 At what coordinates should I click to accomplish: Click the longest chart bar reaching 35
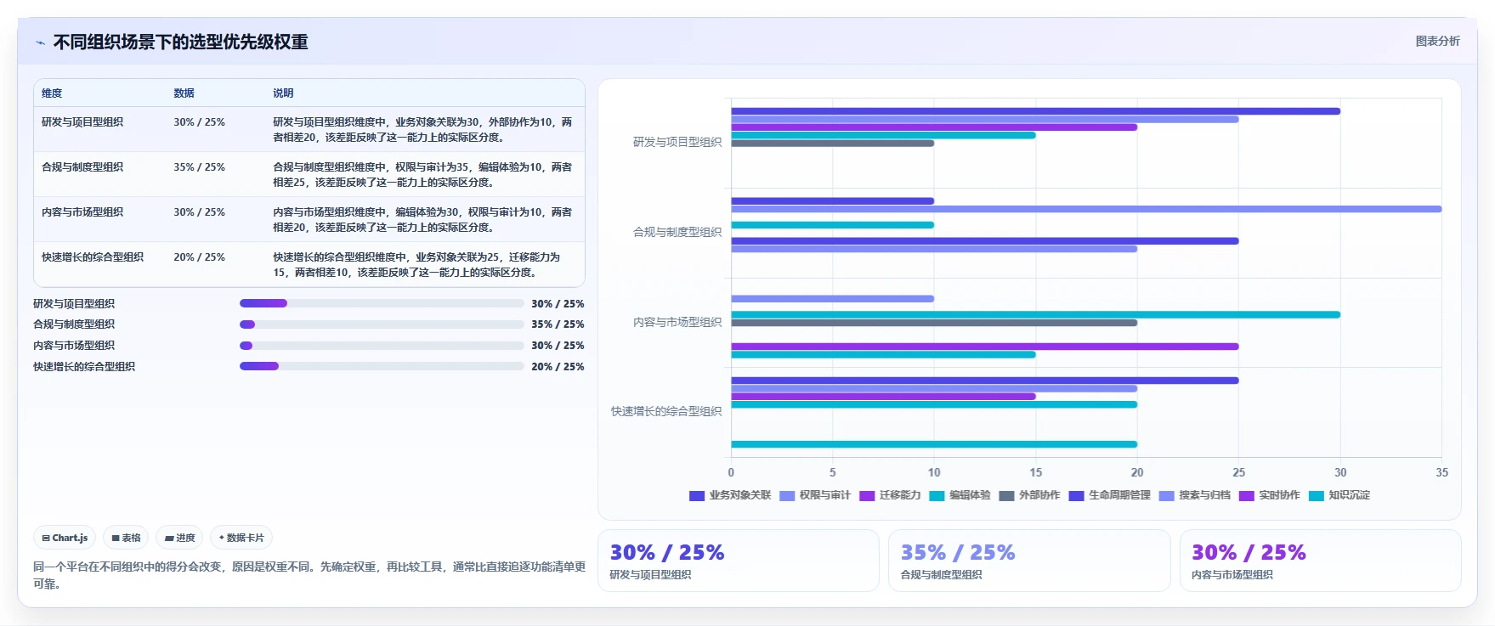1086,209
